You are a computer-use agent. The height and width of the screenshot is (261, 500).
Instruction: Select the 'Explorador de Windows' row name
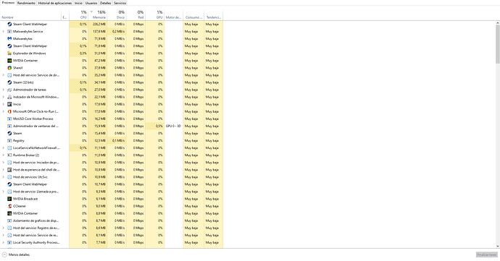point(29,54)
